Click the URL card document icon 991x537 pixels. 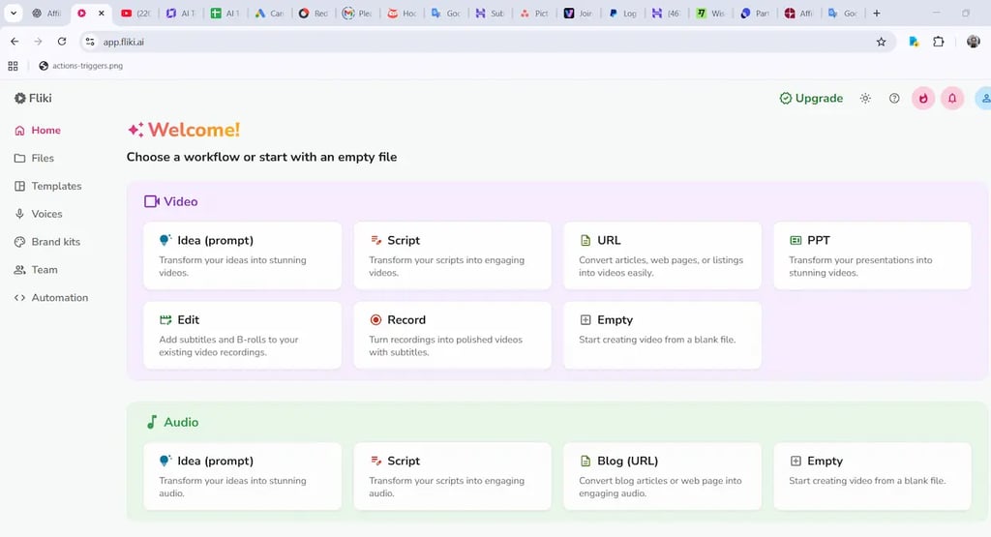point(586,240)
